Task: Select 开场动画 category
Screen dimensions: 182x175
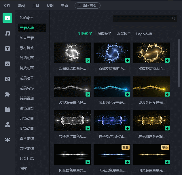Action: tap(27, 118)
